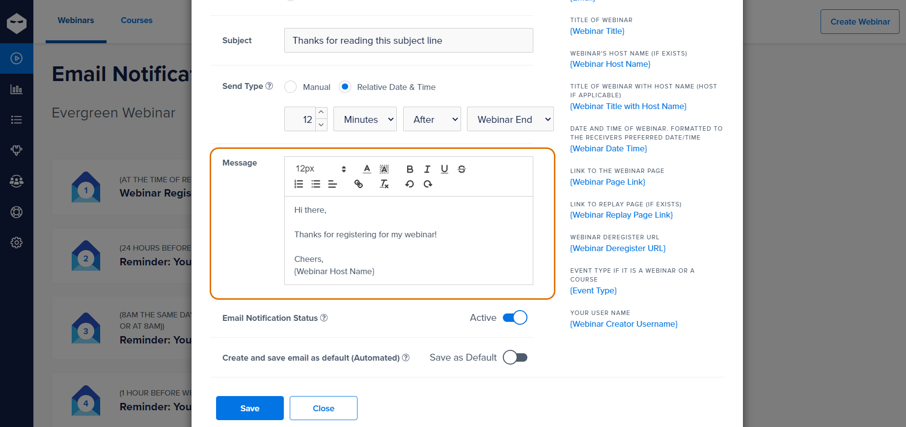Open the settings gear icon in sidebar

click(17, 242)
